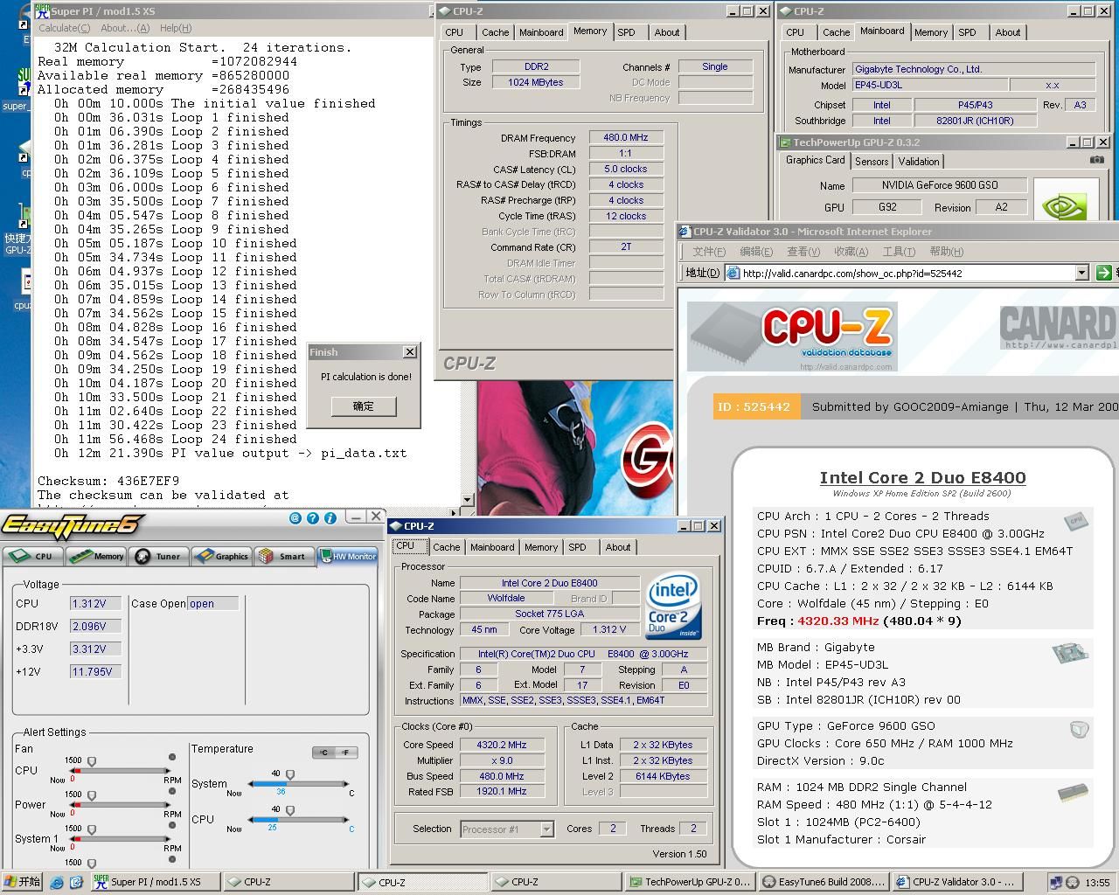Click the system tray network icon
Viewport: 1119px width, 895px height.
[x=1056, y=883]
